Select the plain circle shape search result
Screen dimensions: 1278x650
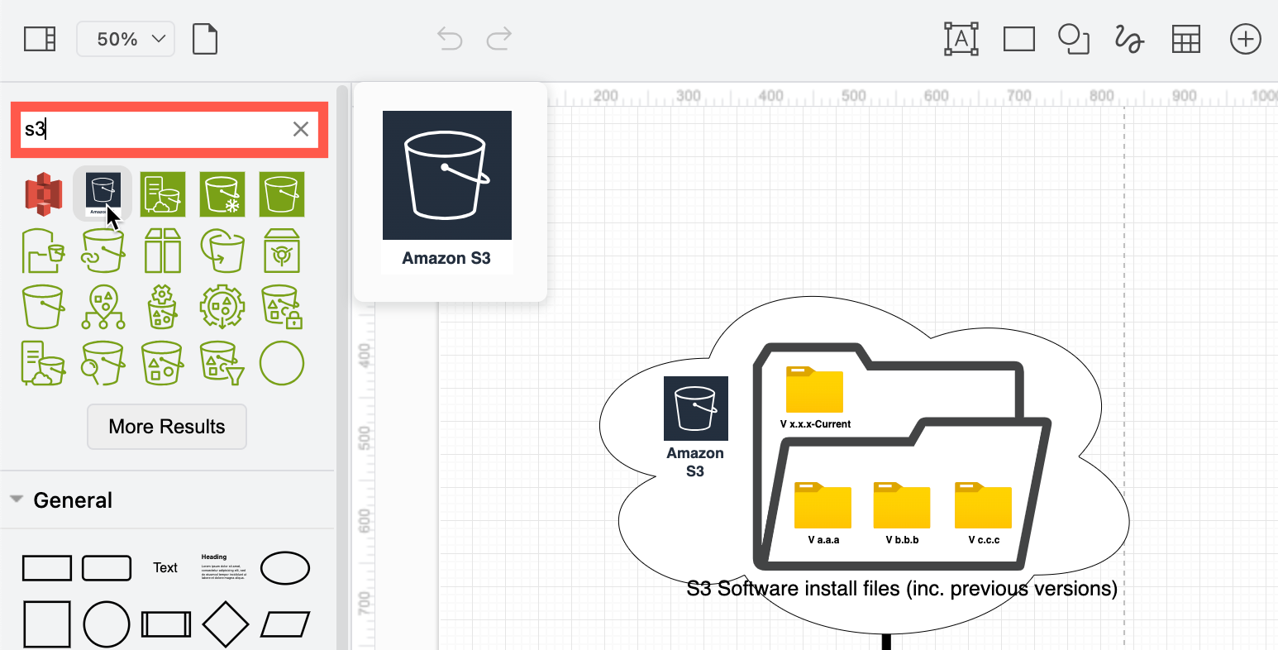[281, 362]
